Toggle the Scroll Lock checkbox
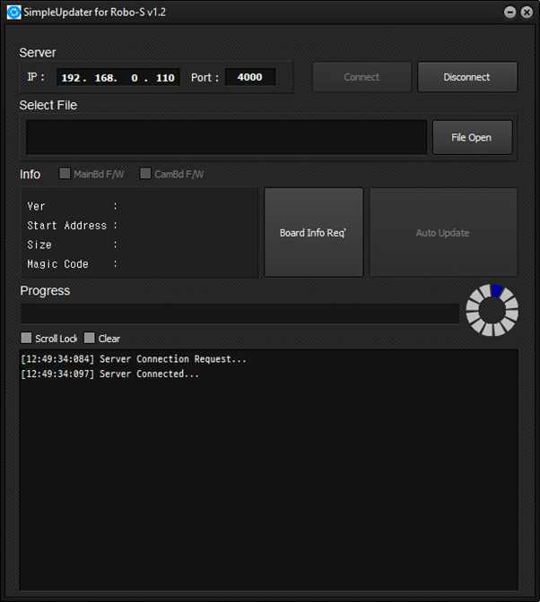The height and width of the screenshot is (602, 540). pyautogui.click(x=26, y=339)
